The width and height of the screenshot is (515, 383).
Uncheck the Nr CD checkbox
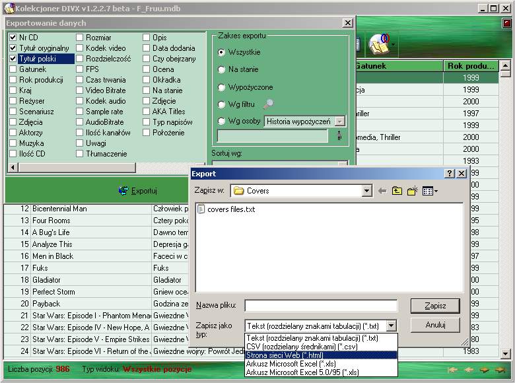(13, 38)
